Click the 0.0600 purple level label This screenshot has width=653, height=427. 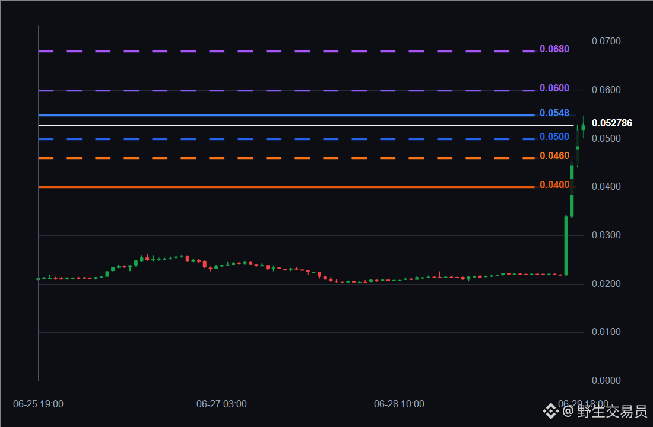coord(554,88)
